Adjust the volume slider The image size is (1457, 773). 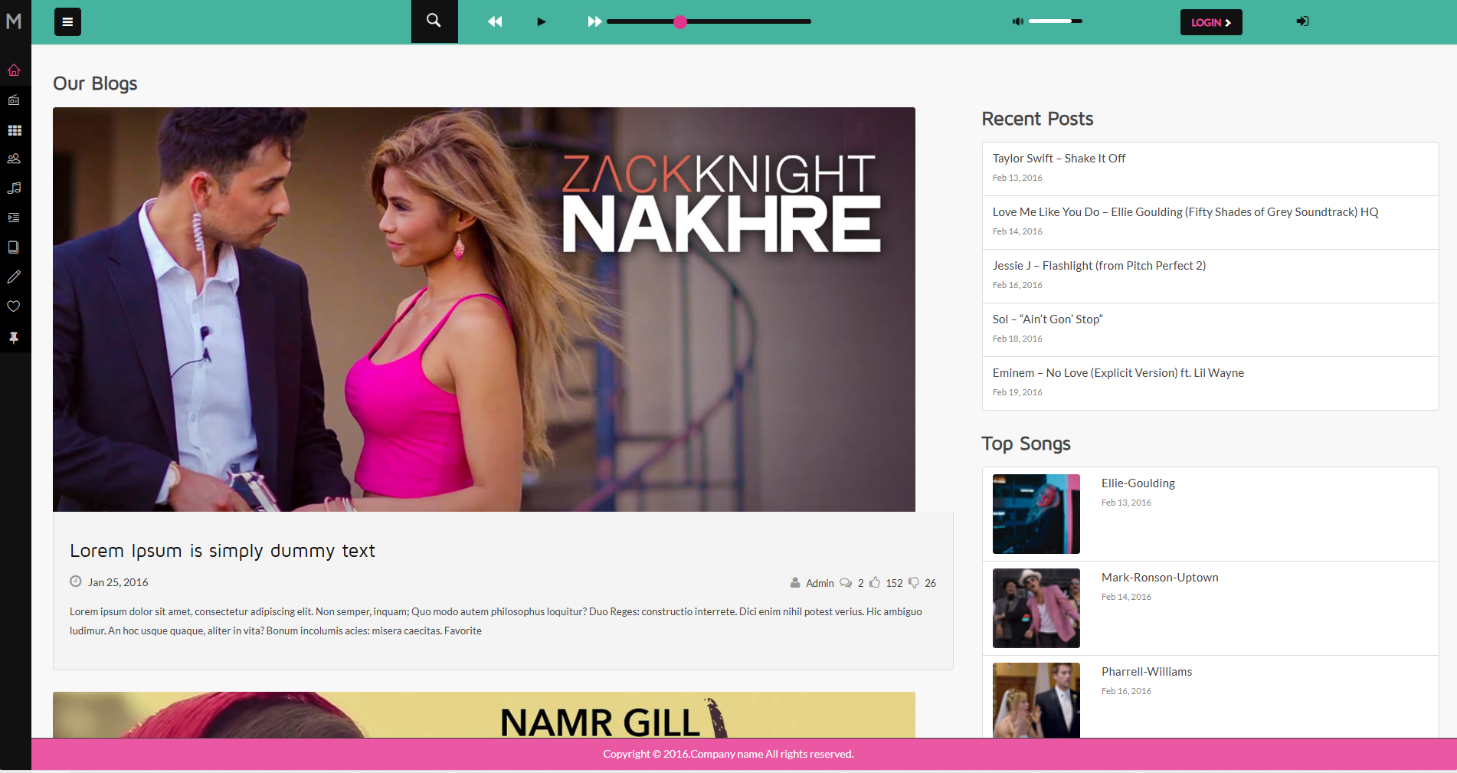click(x=1056, y=21)
